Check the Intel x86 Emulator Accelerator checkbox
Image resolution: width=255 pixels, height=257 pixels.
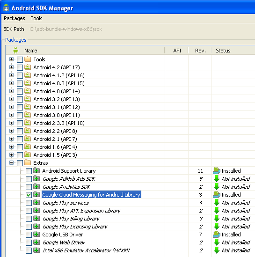29,250
